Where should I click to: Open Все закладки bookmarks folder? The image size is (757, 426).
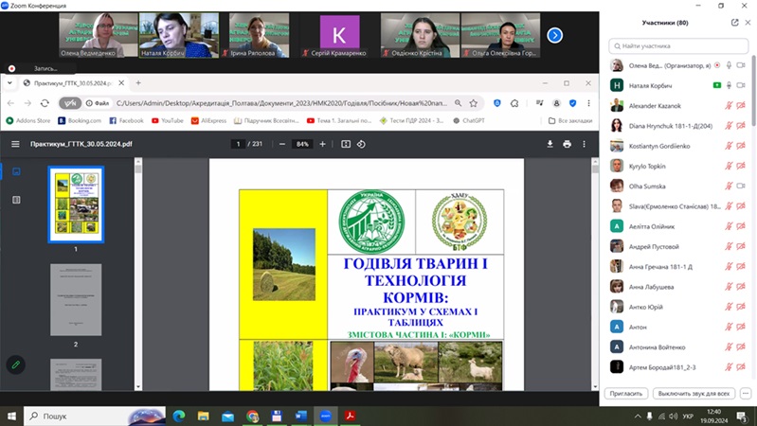pyautogui.click(x=570, y=120)
